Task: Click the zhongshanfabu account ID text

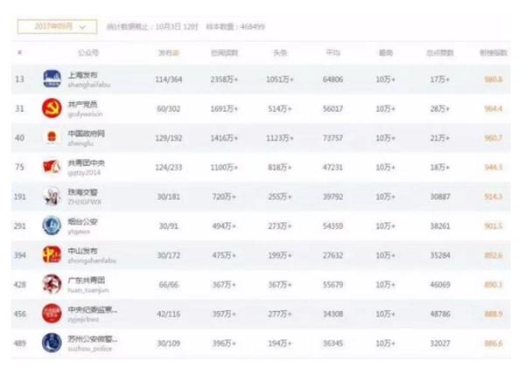Action: pyautogui.click(x=92, y=260)
